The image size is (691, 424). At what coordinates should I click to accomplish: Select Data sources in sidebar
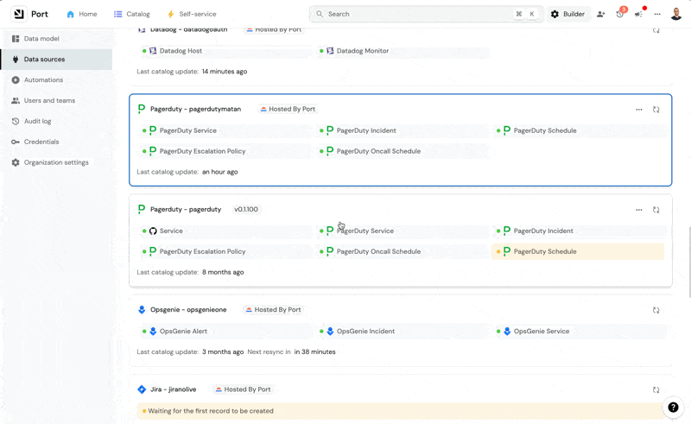pos(56,59)
